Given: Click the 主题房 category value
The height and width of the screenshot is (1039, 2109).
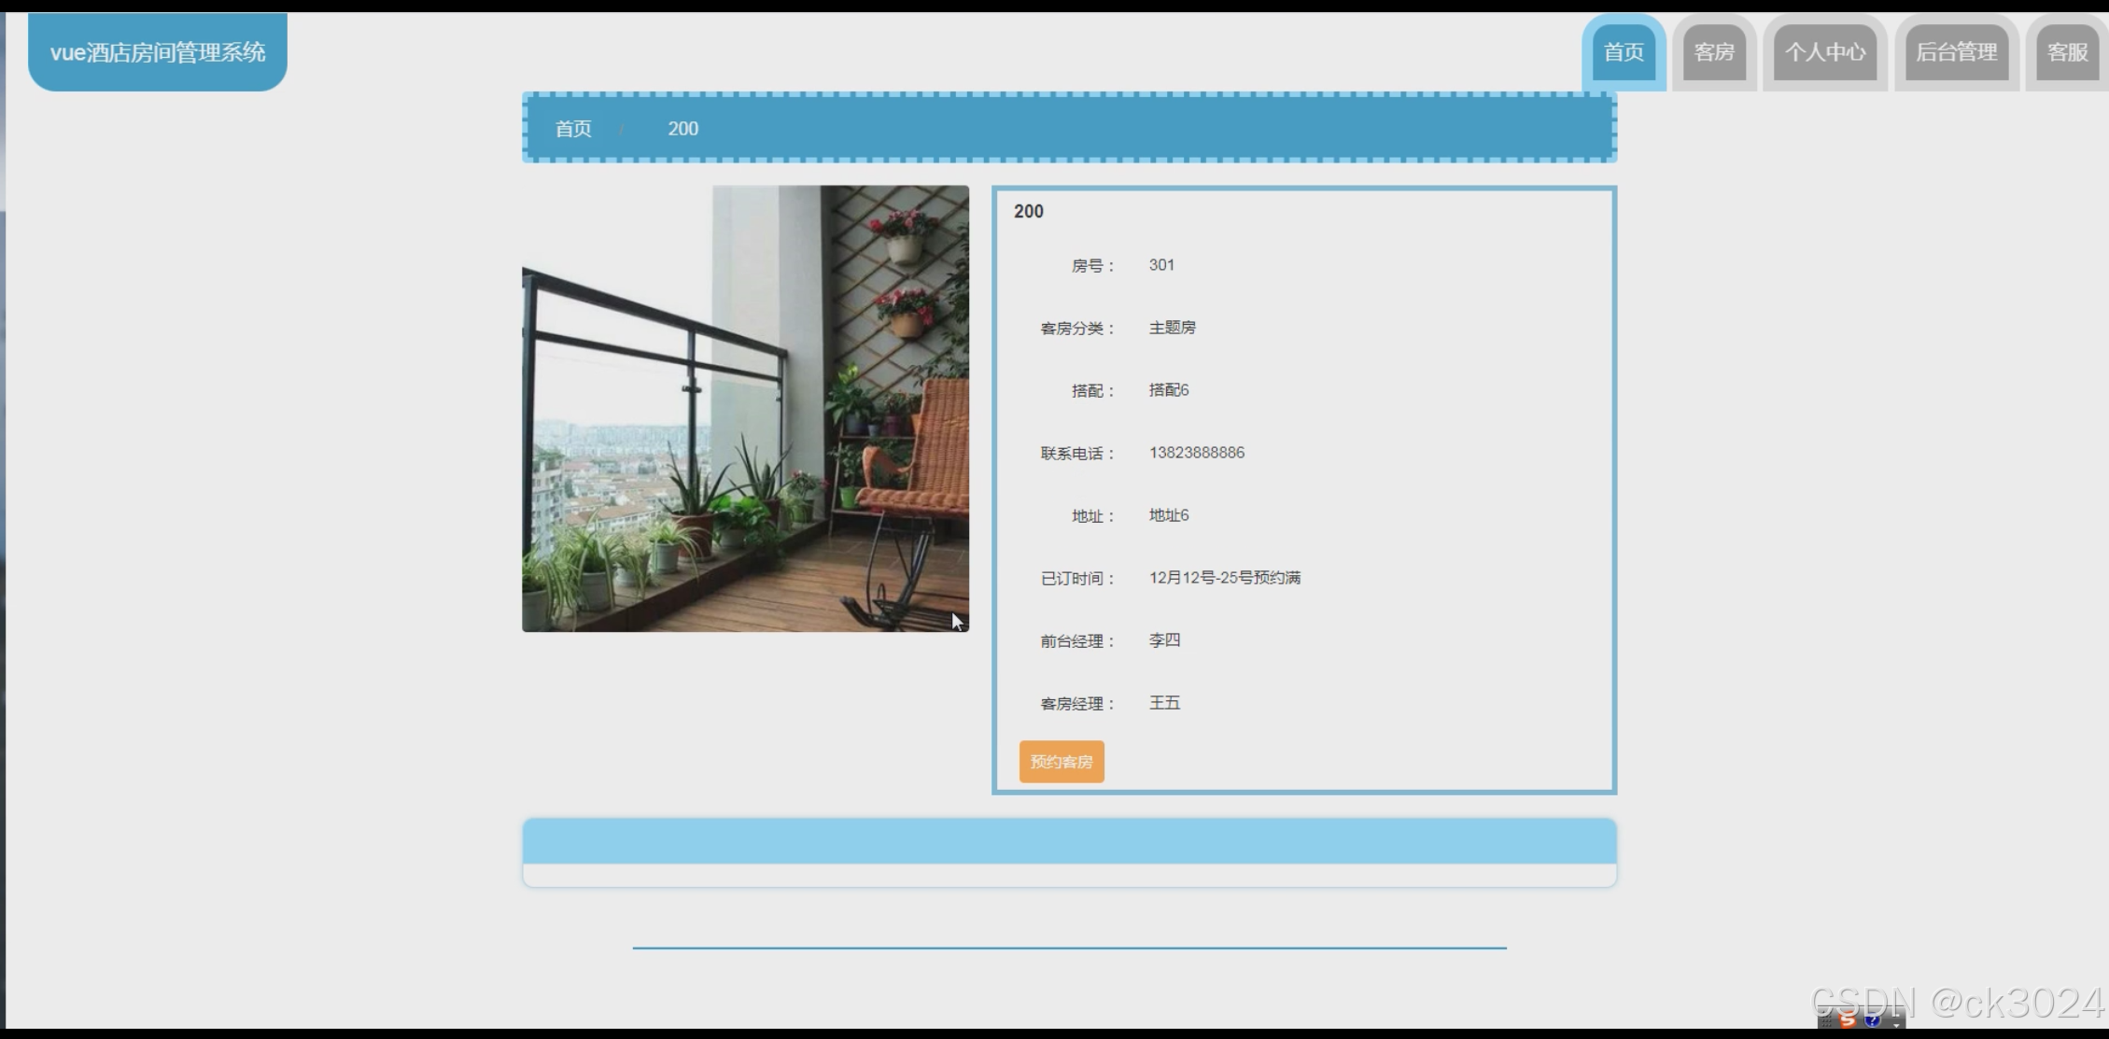Looking at the screenshot, I should (1172, 328).
